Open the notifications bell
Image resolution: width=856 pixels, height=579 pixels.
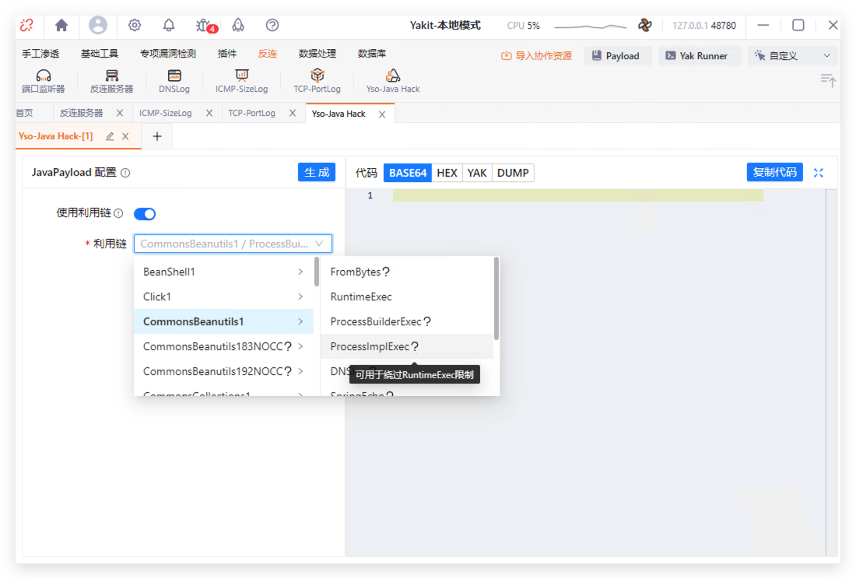pos(169,25)
